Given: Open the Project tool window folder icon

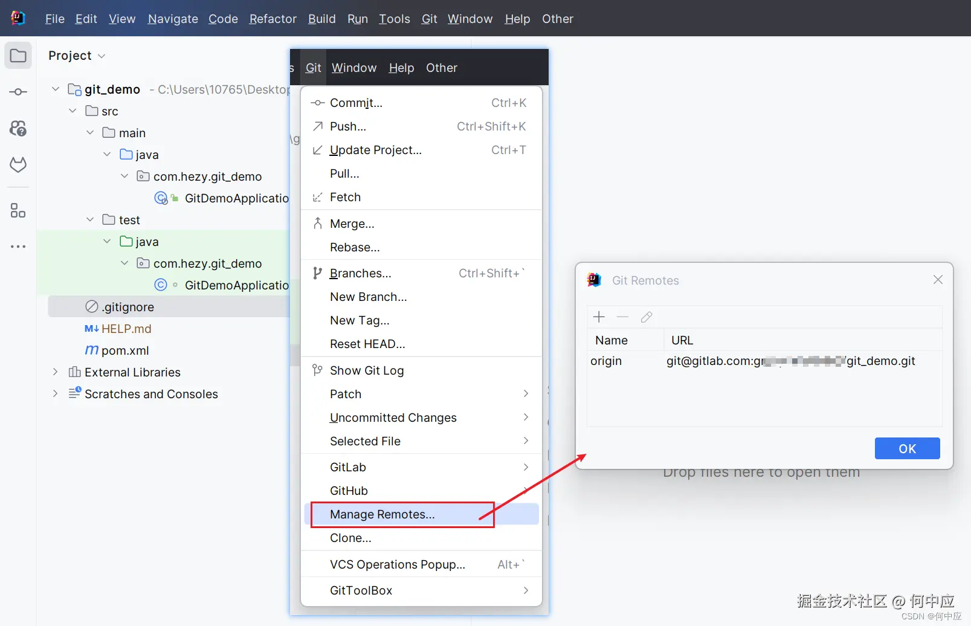Looking at the screenshot, I should point(18,56).
